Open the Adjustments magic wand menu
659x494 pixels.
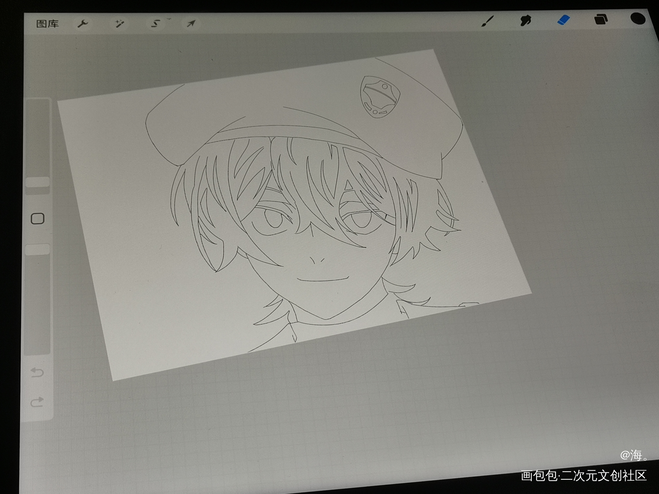(x=119, y=23)
